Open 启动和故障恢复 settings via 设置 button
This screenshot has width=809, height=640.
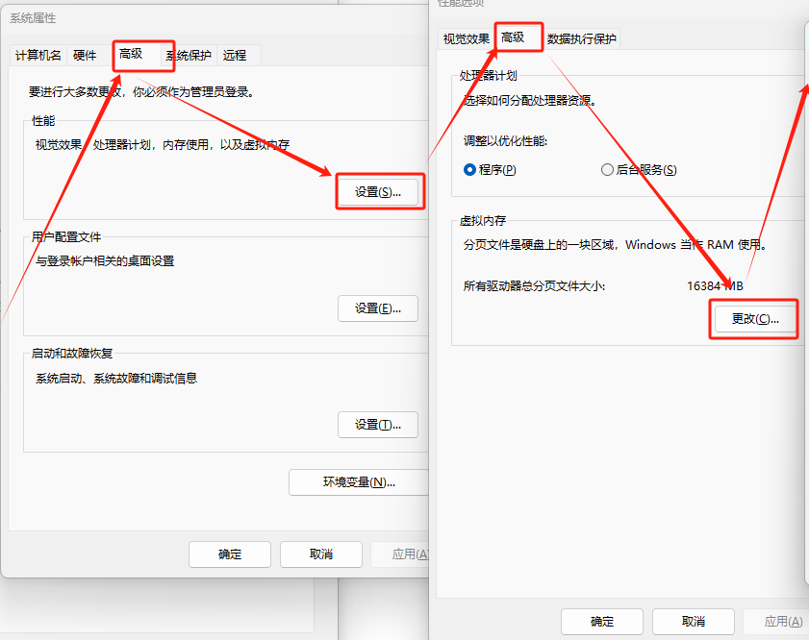(x=378, y=425)
